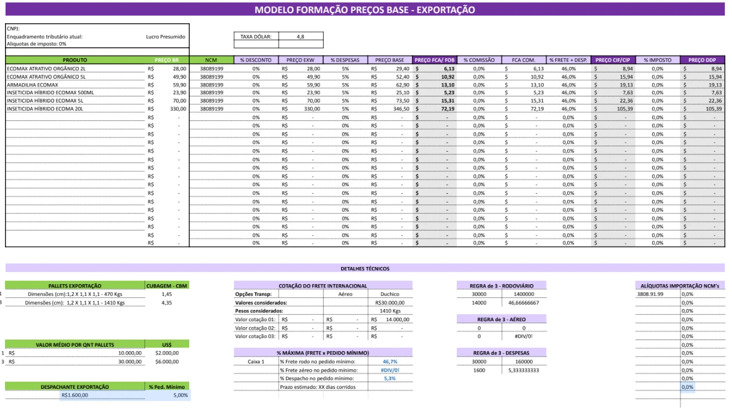732x411 pixels.
Task: Click the DETALHES TÉCNICOS section banner
Action: pos(365,269)
